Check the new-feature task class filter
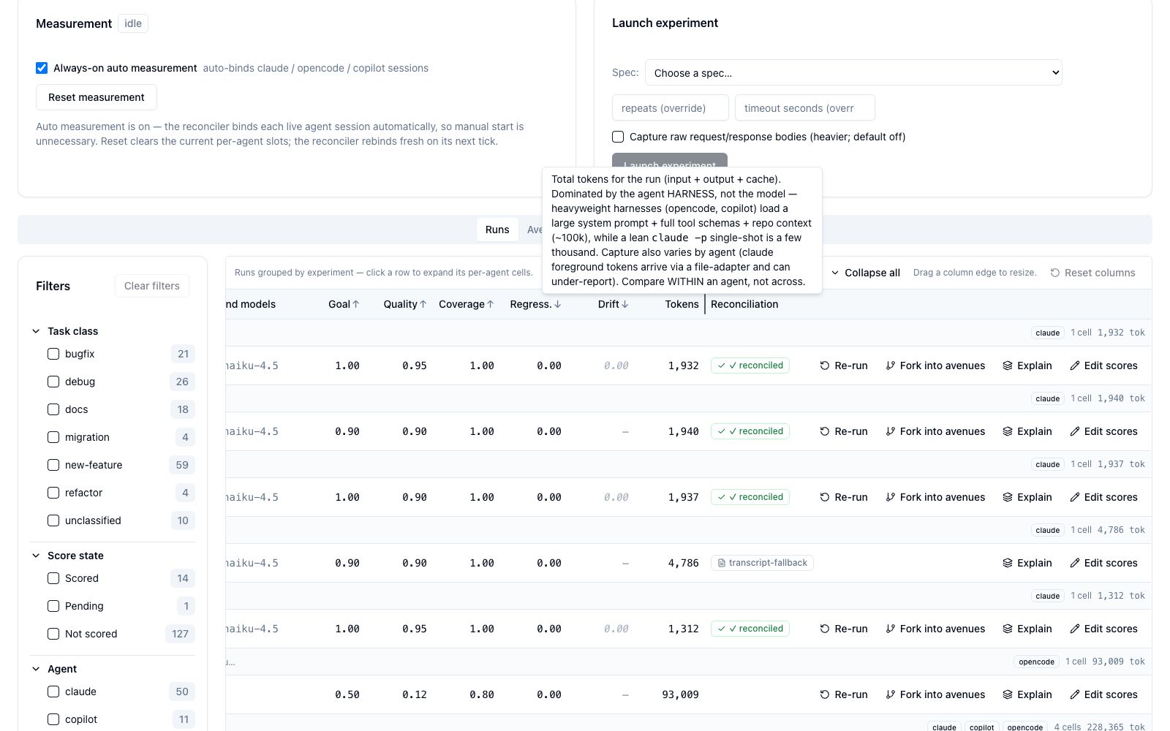1170x731 pixels. point(53,465)
